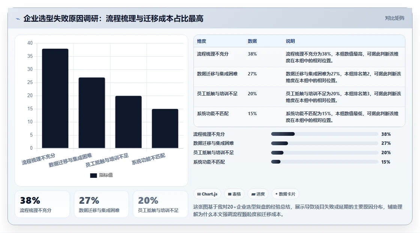Viewport: 420px width, 233px height.
Task: Click the 数据迁移与集成困难 x-axis label
Action: tap(70, 160)
